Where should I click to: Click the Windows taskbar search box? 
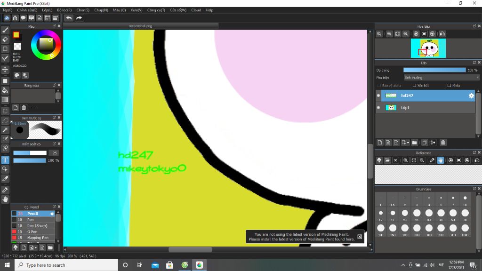tap(66, 265)
